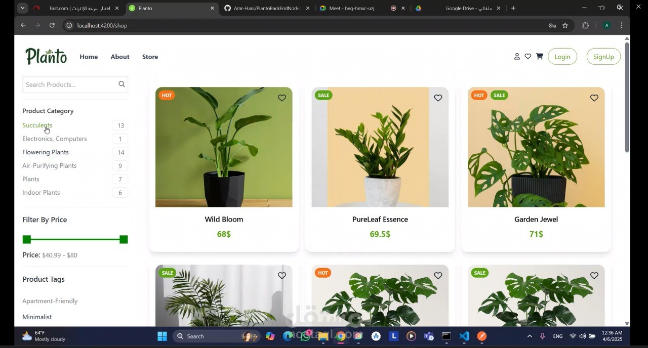The height and width of the screenshot is (348, 648).
Task: Select the Indoor Plants category
Action: pyautogui.click(x=41, y=193)
